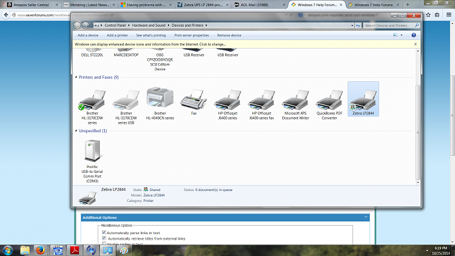Expand the address bar history dropdown
The width and height of the screenshot is (455, 256).
[x=352, y=25]
